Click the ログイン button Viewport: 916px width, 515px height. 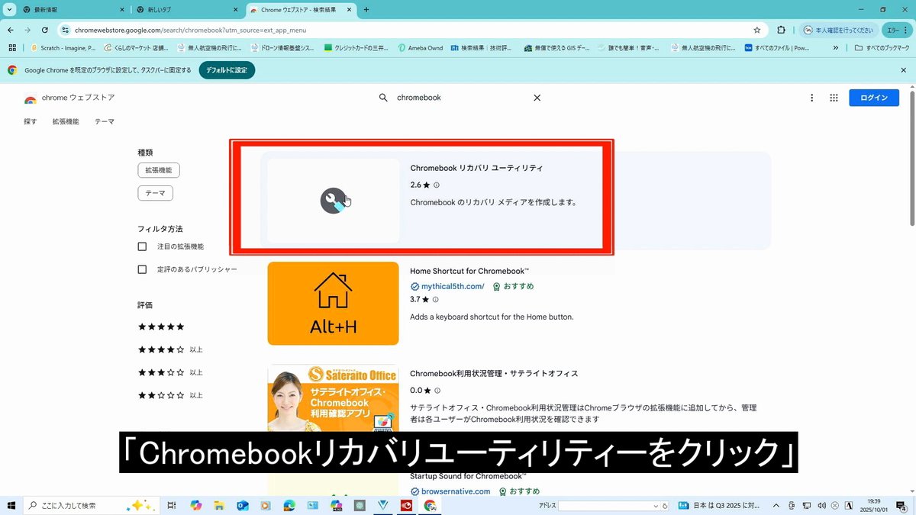click(x=873, y=98)
